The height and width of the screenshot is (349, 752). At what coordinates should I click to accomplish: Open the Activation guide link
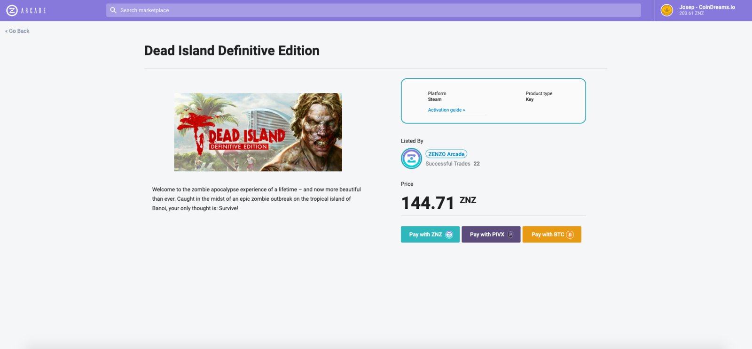click(x=446, y=110)
